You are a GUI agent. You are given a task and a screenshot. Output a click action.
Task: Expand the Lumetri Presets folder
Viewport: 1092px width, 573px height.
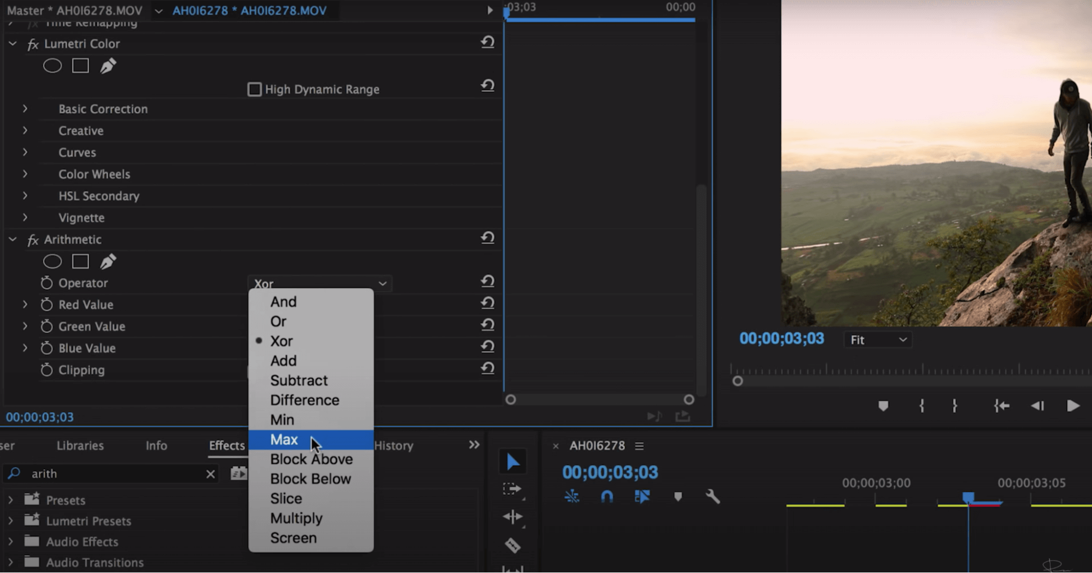coord(10,521)
